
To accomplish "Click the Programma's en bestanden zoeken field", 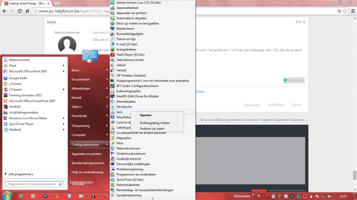I will [35, 184].
